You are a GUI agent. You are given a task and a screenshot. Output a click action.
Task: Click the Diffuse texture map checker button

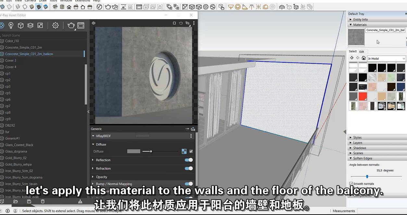click(184, 151)
